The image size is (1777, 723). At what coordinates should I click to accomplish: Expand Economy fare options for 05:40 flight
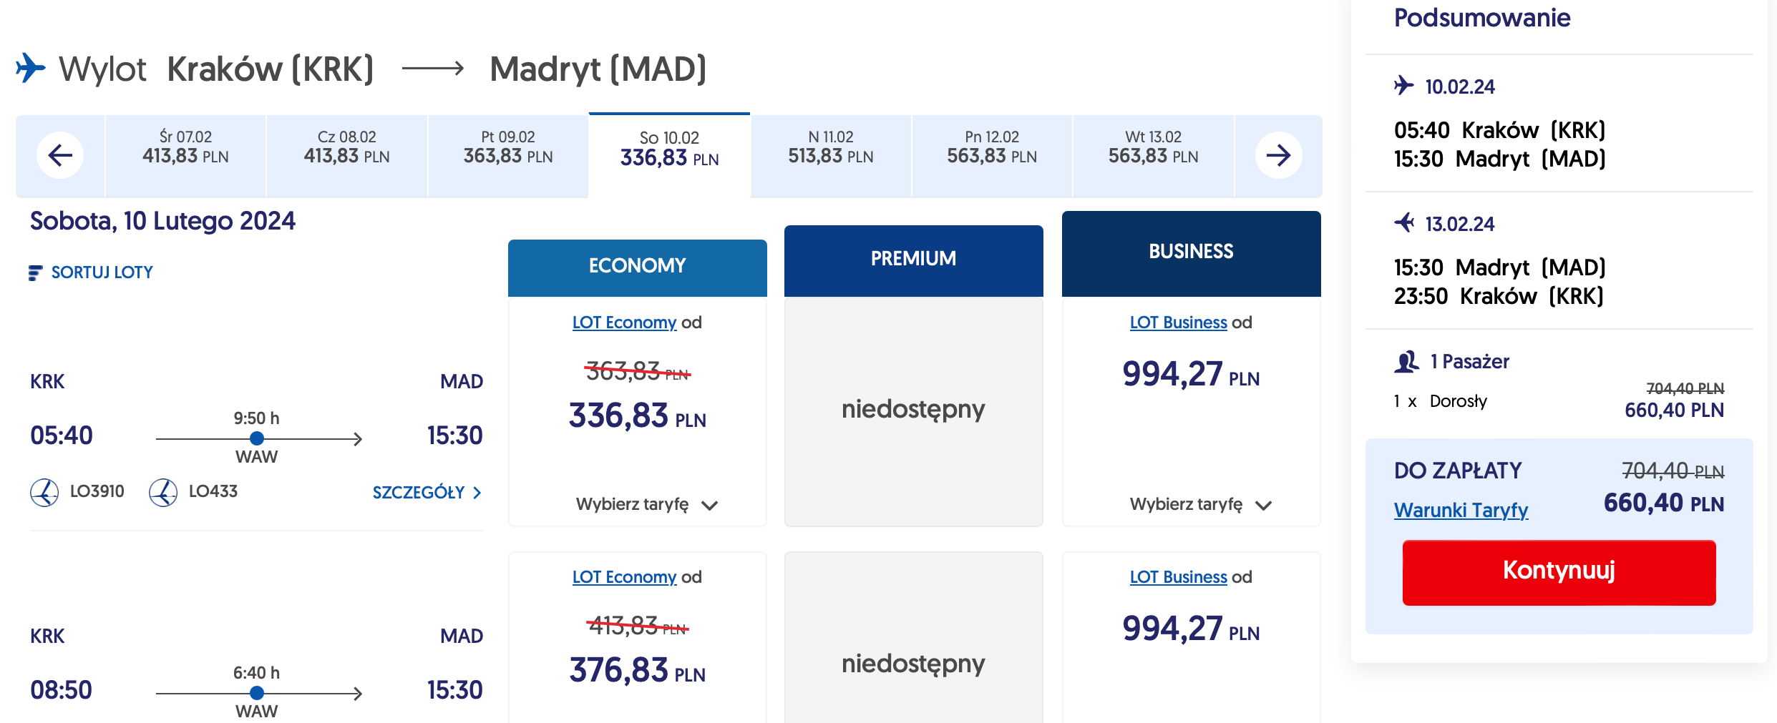tap(646, 505)
